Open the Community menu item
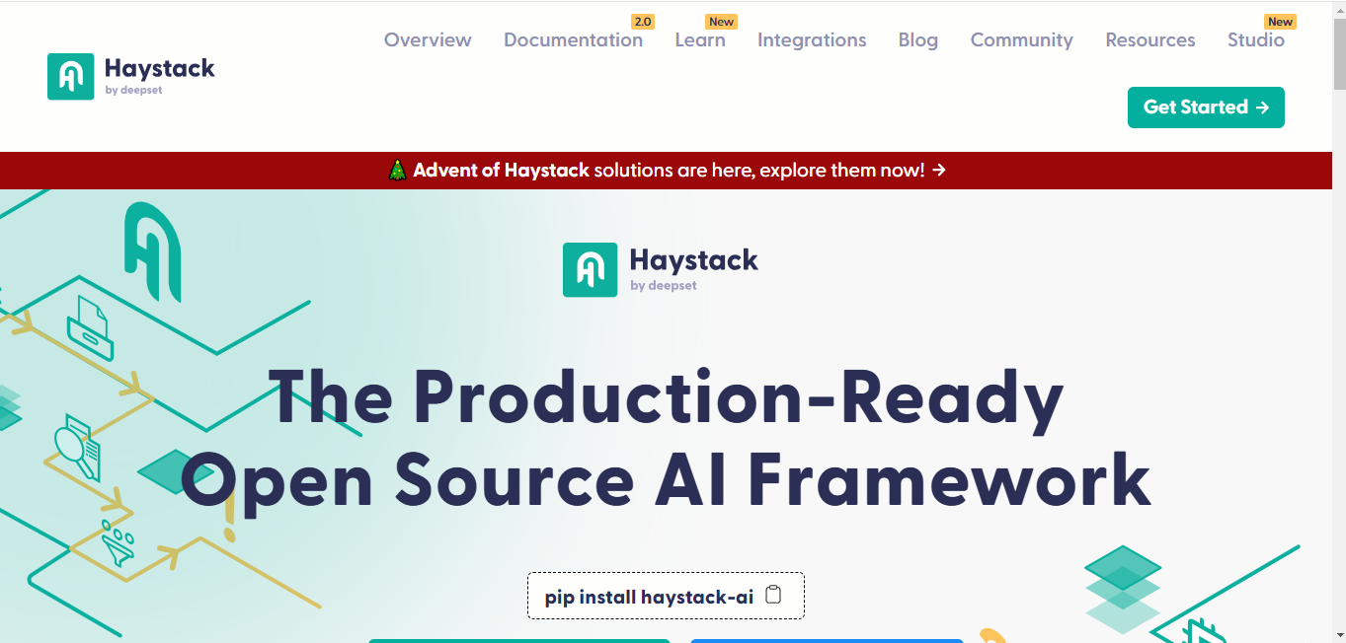This screenshot has width=1346, height=643. [1022, 39]
